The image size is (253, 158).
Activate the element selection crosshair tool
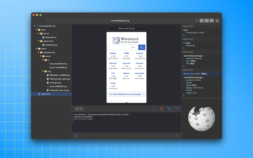154,109
